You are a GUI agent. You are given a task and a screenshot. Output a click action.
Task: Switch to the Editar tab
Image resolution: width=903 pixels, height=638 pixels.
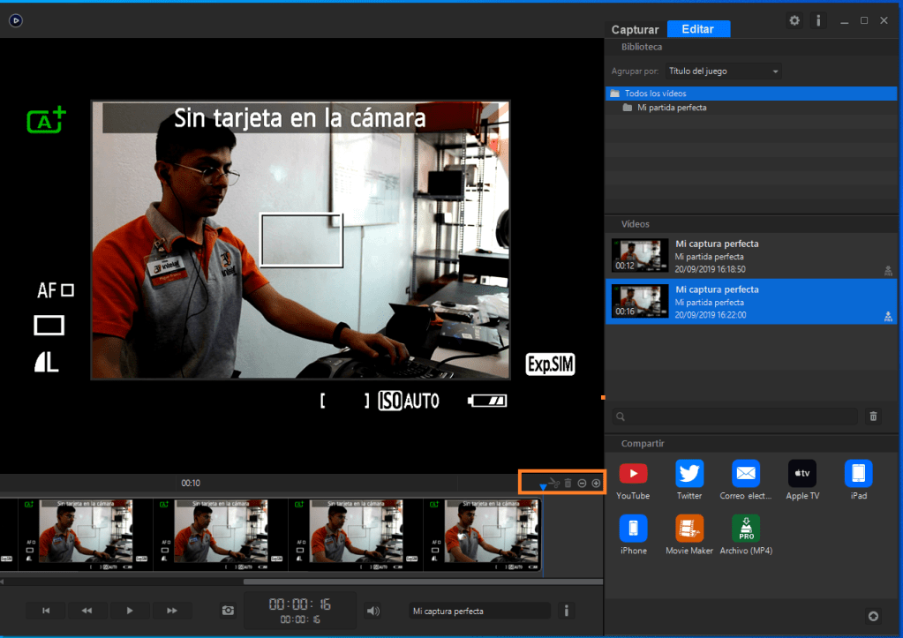click(x=698, y=29)
